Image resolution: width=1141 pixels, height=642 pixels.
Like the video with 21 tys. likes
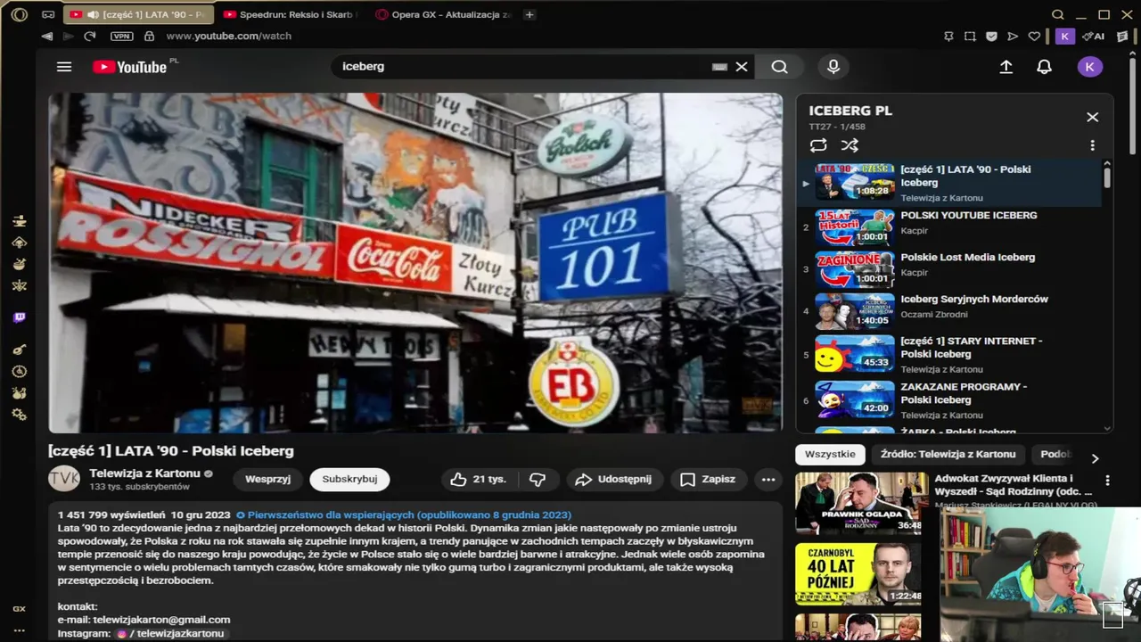pyautogui.click(x=479, y=479)
